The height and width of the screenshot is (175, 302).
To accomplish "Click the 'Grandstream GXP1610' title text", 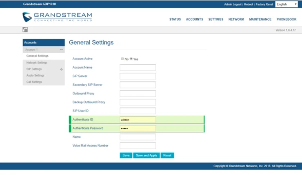I will coord(40,4).
